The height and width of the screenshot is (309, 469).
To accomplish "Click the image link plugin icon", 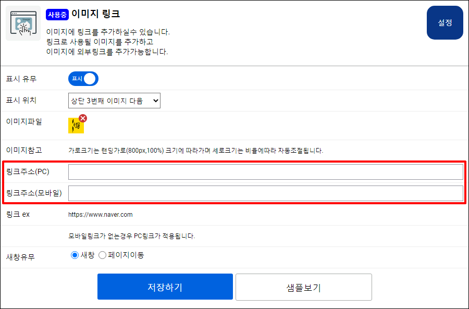I will click(x=23, y=23).
